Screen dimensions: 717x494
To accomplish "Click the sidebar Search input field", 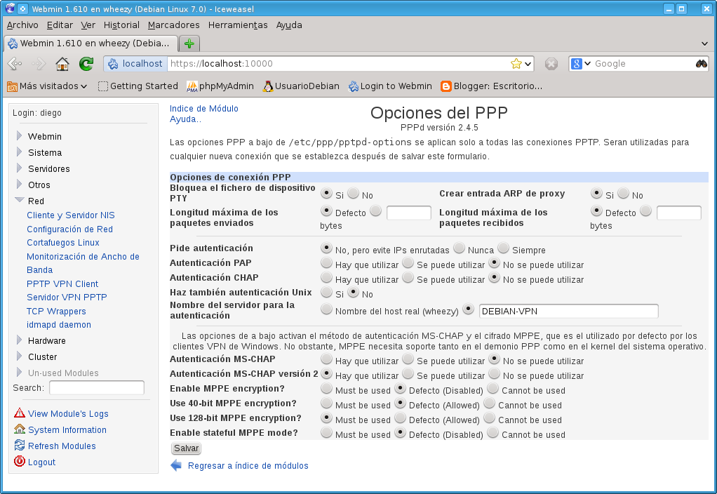I will (97, 388).
